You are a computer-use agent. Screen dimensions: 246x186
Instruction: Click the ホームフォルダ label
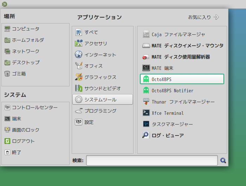pyautogui.click(x=28, y=40)
